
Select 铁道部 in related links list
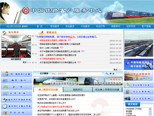[x=129, y=111]
